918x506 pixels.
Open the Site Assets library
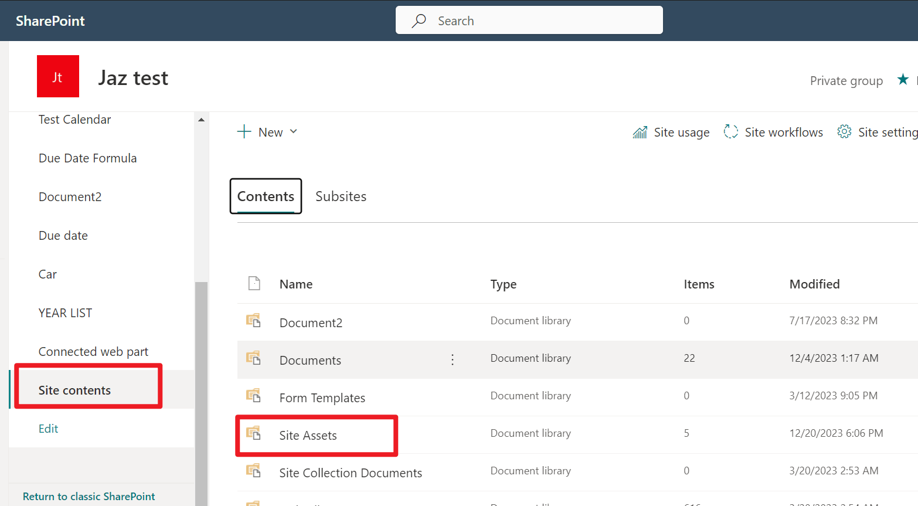click(x=308, y=435)
